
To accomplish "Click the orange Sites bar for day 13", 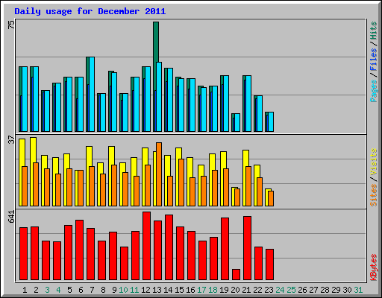I will 159,174.
